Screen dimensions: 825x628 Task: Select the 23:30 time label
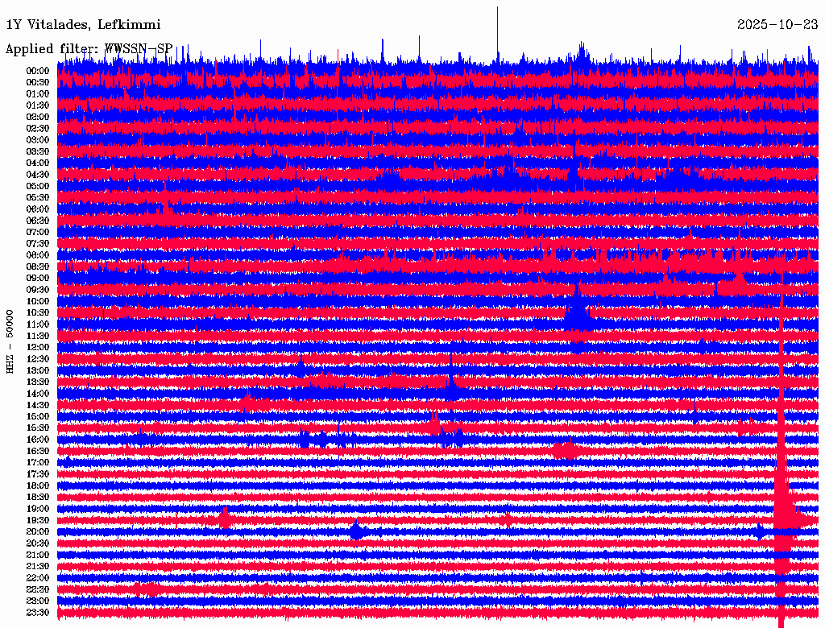[x=38, y=612]
